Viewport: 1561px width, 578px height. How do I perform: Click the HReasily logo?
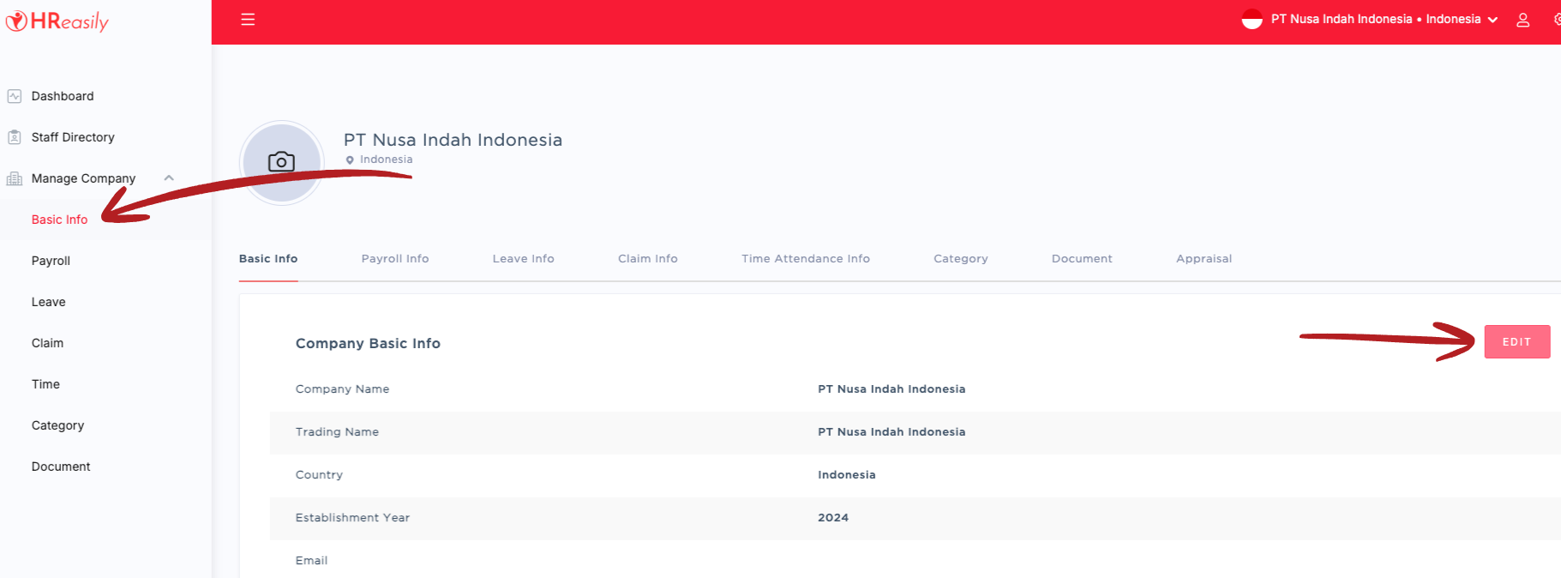point(57,21)
